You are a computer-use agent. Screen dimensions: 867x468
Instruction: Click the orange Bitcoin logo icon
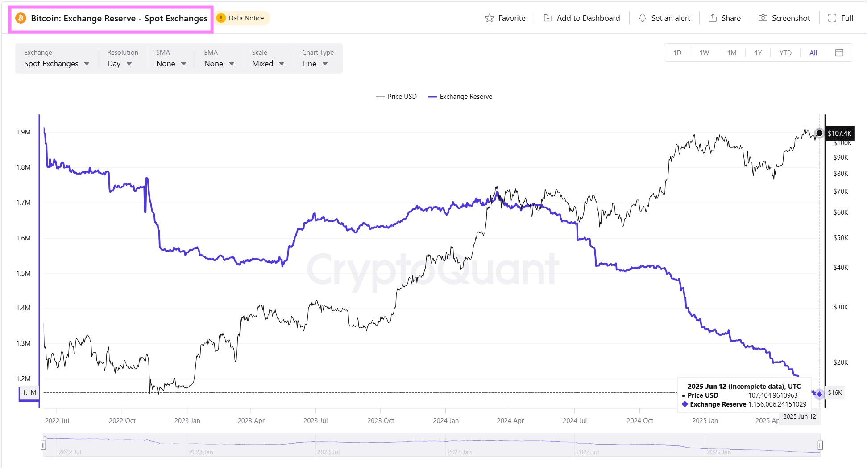pyautogui.click(x=21, y=18)
